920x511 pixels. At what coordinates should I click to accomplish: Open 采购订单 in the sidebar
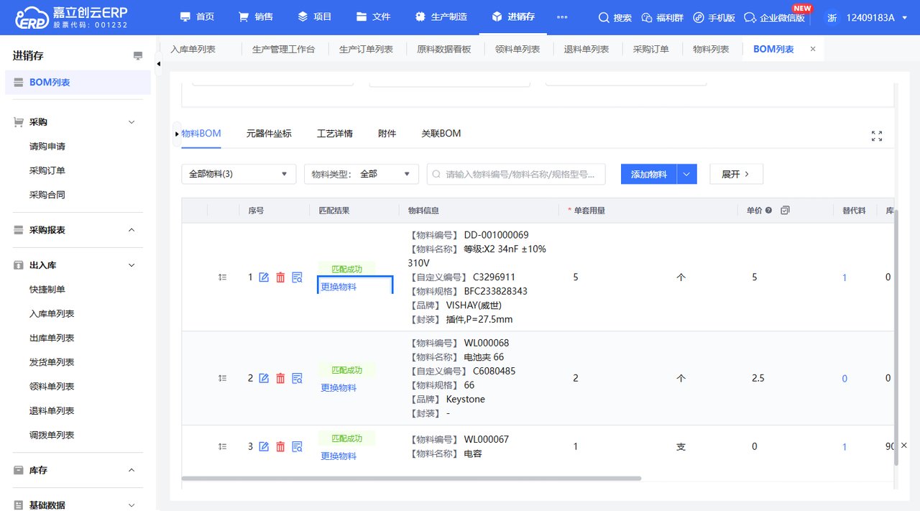(47, 171)
